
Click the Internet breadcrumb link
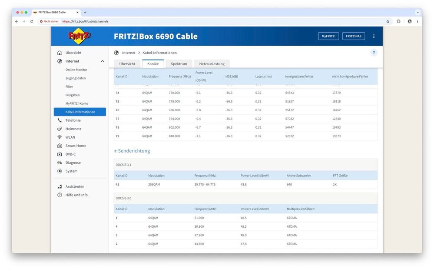click(x=129, y=53)
